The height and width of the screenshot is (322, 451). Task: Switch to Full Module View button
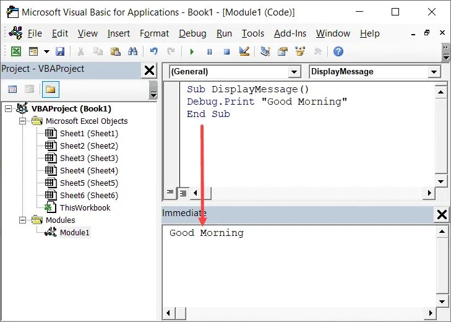point(183,193)
